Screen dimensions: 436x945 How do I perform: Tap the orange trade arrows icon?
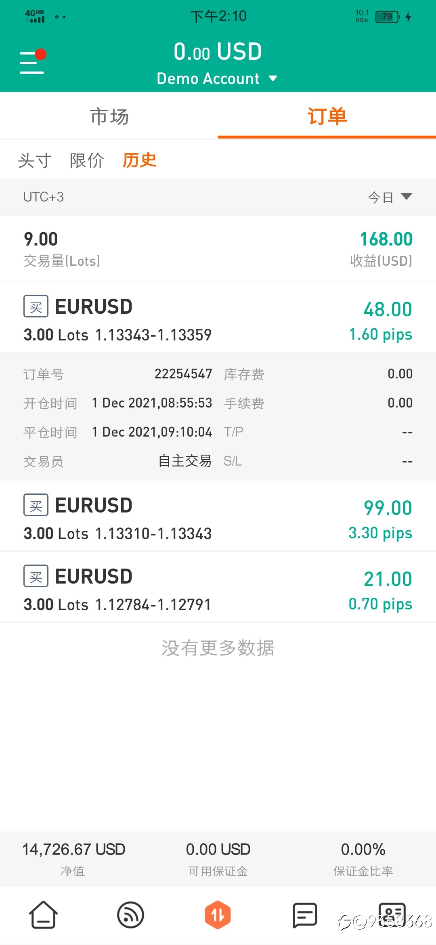pyautogui.click(x=218, y=915)
